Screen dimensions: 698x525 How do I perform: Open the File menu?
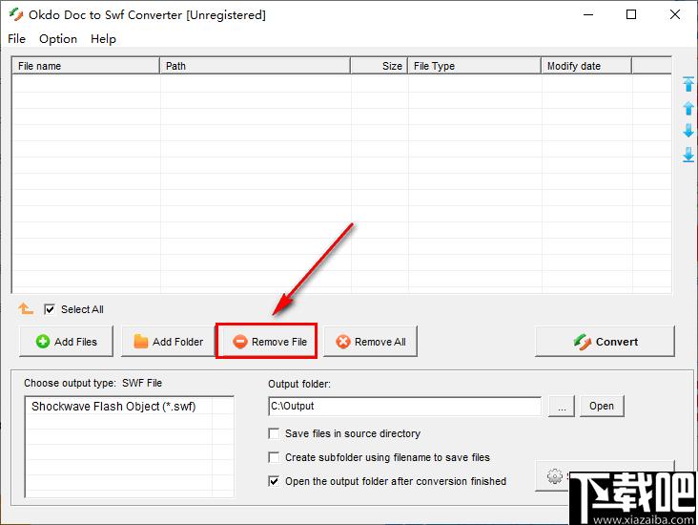(x=16, y=39)
